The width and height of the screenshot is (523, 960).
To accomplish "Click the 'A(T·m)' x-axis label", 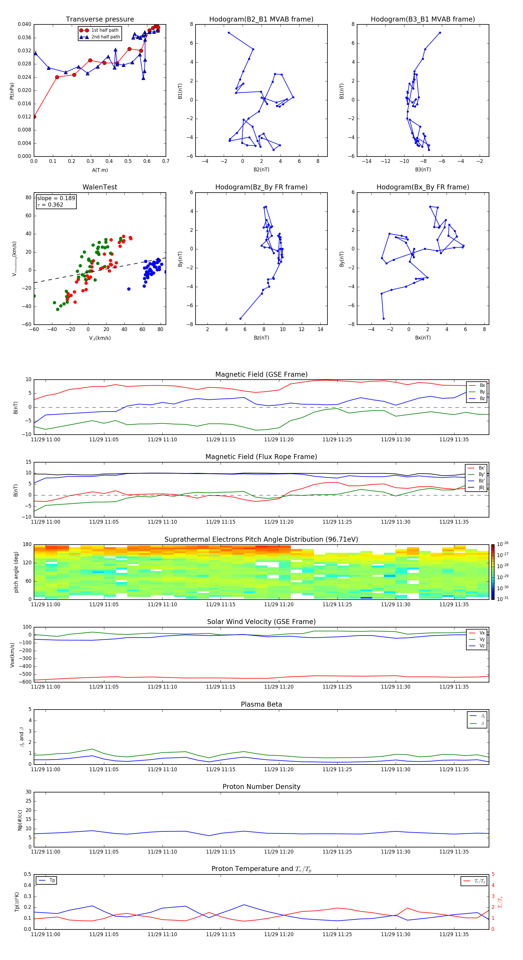I will [x=100, y=170].
